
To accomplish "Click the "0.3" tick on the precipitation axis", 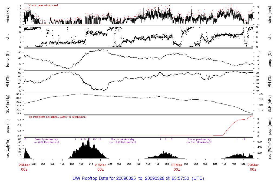I will (19, 120).
